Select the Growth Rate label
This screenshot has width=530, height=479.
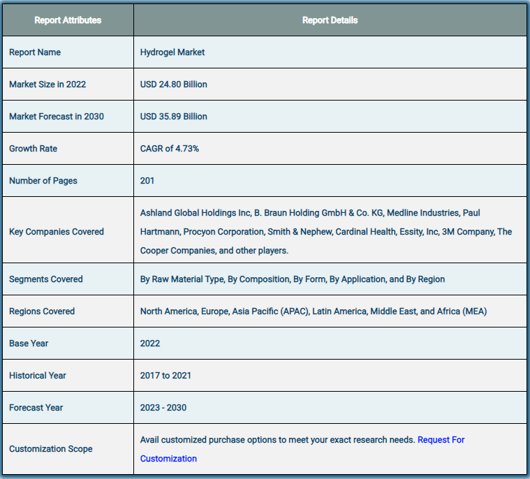[33, 149]
